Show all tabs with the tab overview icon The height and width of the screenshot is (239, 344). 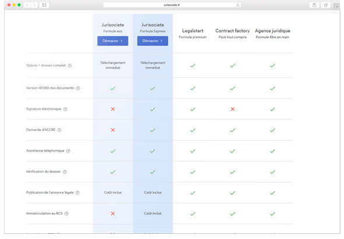click(326, 5)
